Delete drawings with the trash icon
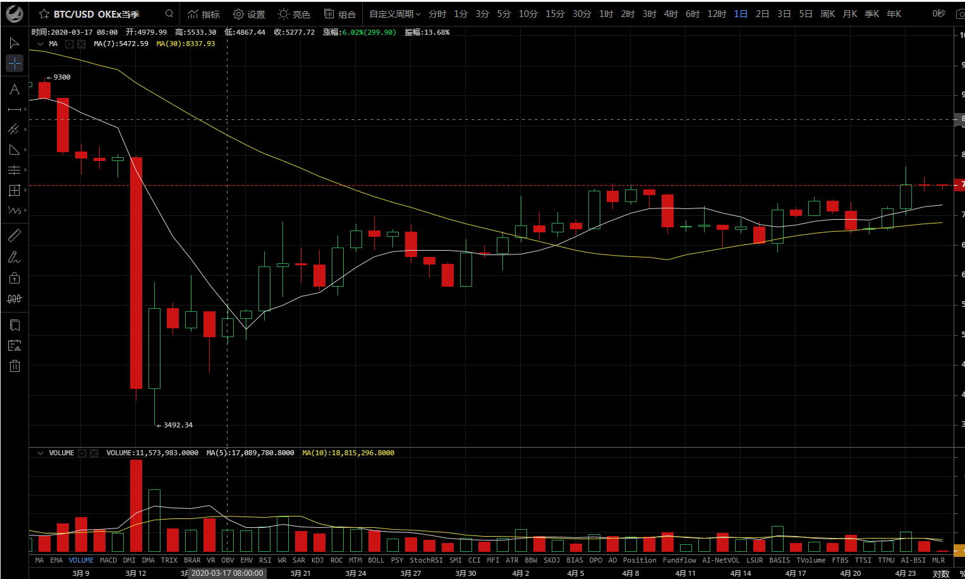The image size is (965, 579). [x=15, y=366]
